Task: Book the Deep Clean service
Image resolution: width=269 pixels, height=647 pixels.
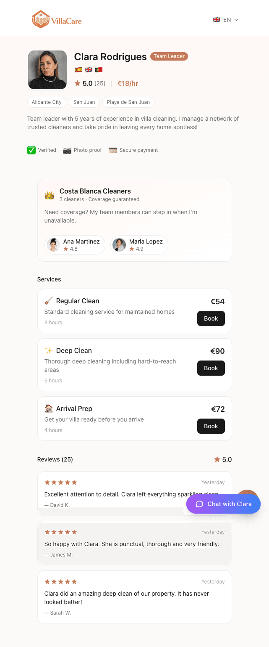Action: point(211,368)
